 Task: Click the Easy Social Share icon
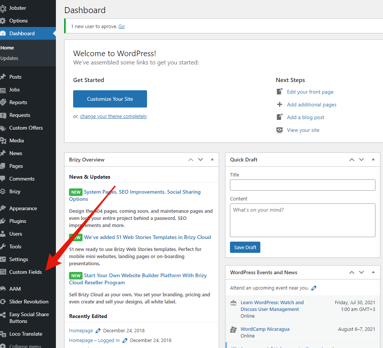tap(3, 315)
